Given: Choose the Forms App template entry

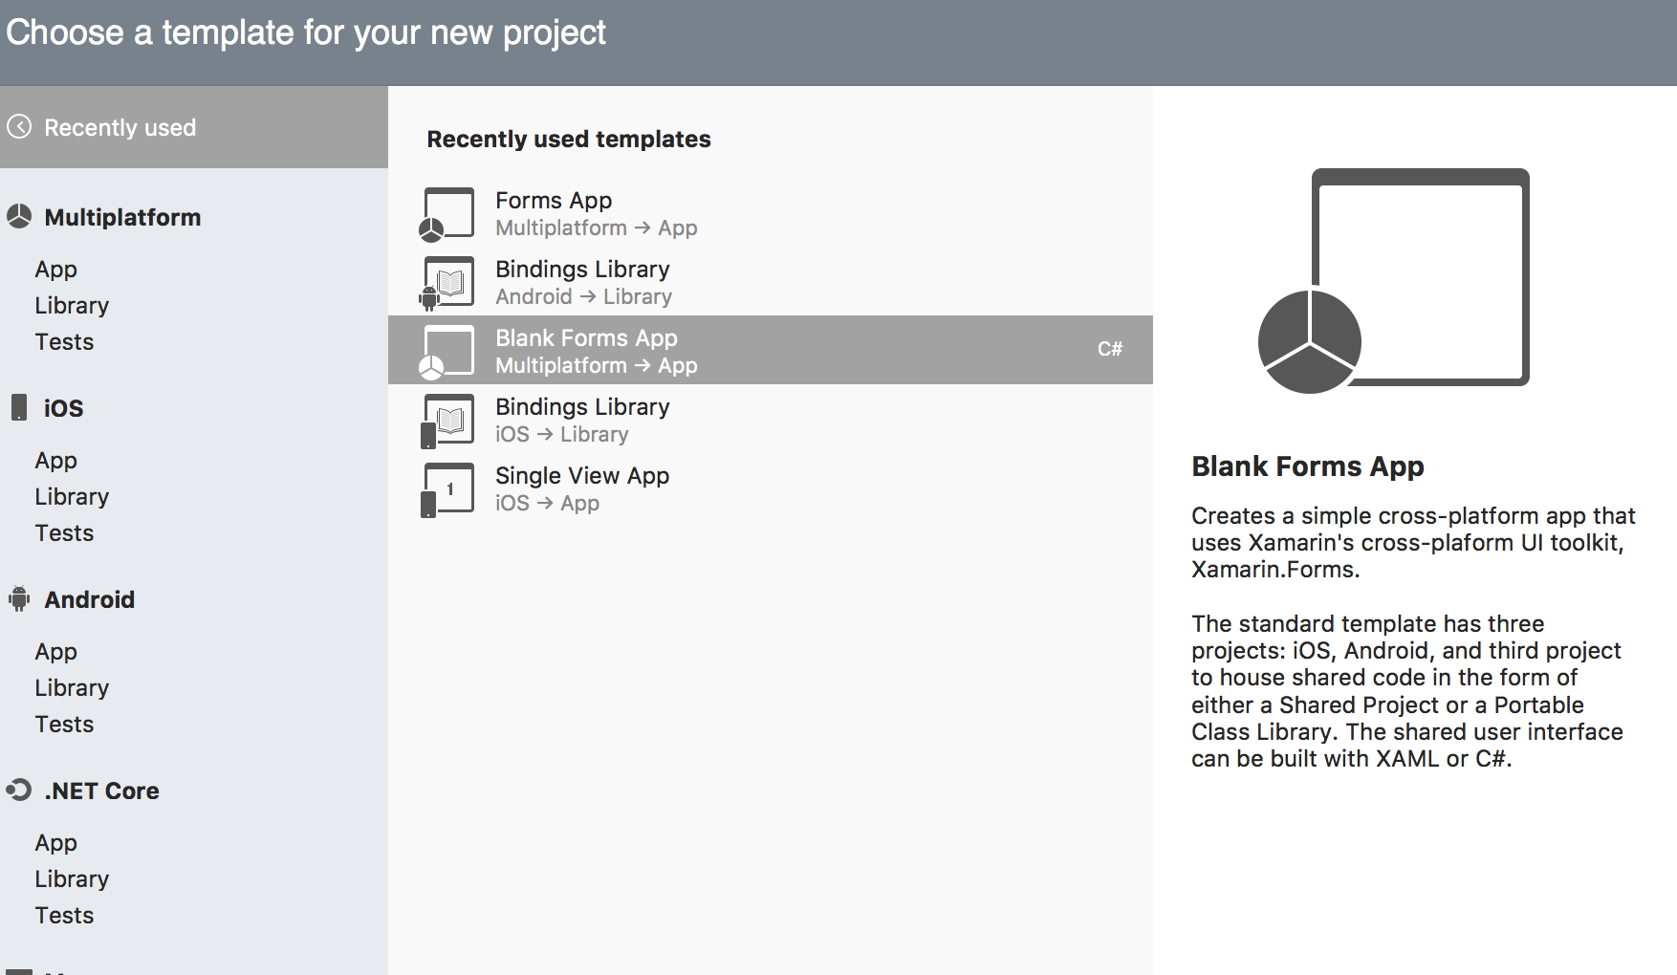Looking at the screenshot, I should [x=554, y=202].
